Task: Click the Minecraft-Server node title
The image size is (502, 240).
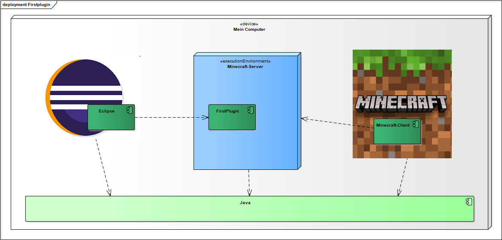Action: pos(245,67)
